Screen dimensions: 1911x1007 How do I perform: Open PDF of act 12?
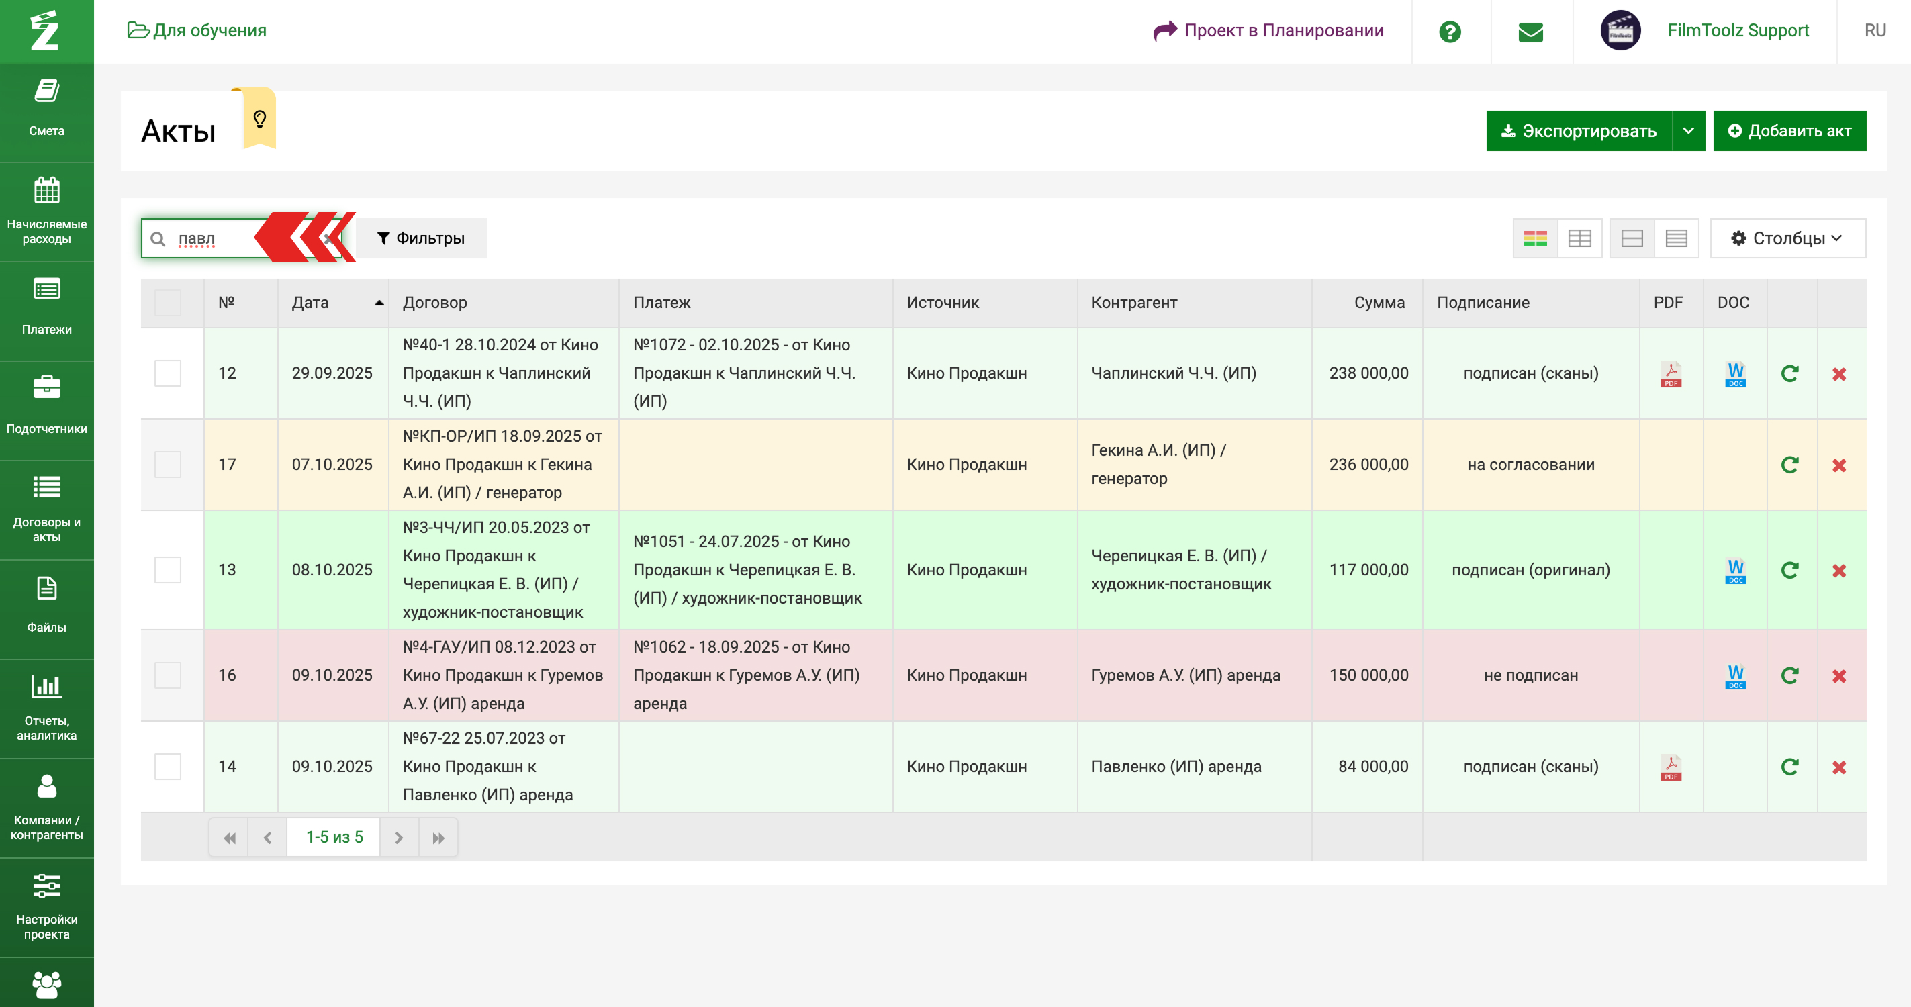pos(1670,374)
